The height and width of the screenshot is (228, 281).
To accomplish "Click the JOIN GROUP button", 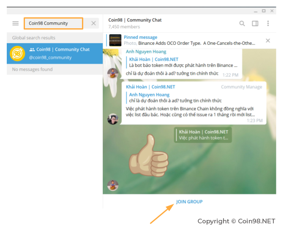I will 189,202.
